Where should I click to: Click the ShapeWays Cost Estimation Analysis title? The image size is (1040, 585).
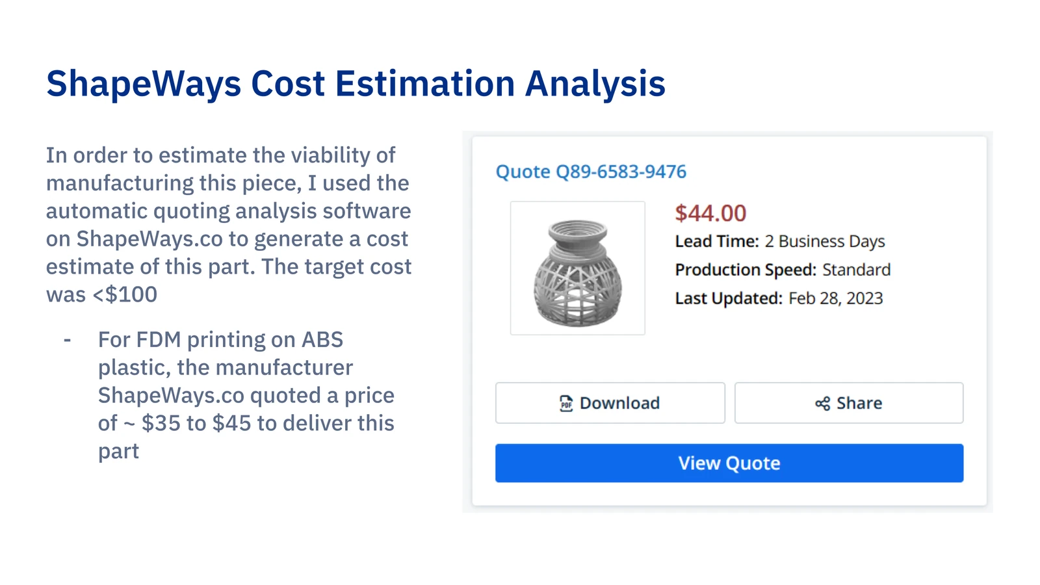[356, 84]
